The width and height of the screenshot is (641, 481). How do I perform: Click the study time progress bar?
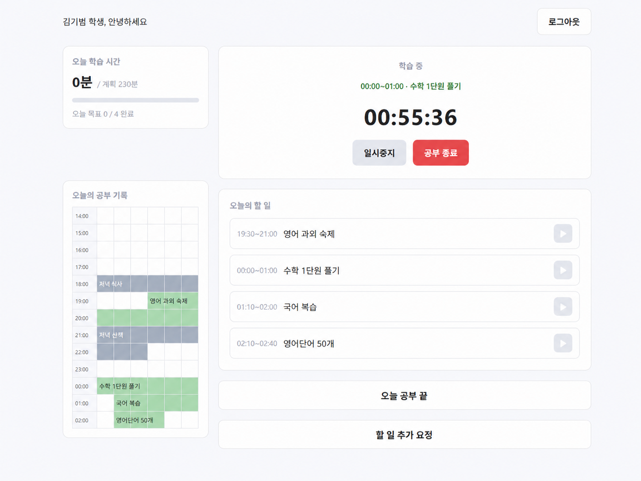[135, 100]
